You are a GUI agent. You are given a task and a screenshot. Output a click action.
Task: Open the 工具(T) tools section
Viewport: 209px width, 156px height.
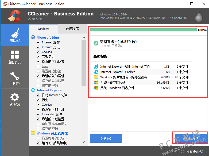[x=15, y=78]
